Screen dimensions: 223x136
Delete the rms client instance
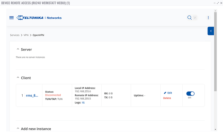coord(167,98)
